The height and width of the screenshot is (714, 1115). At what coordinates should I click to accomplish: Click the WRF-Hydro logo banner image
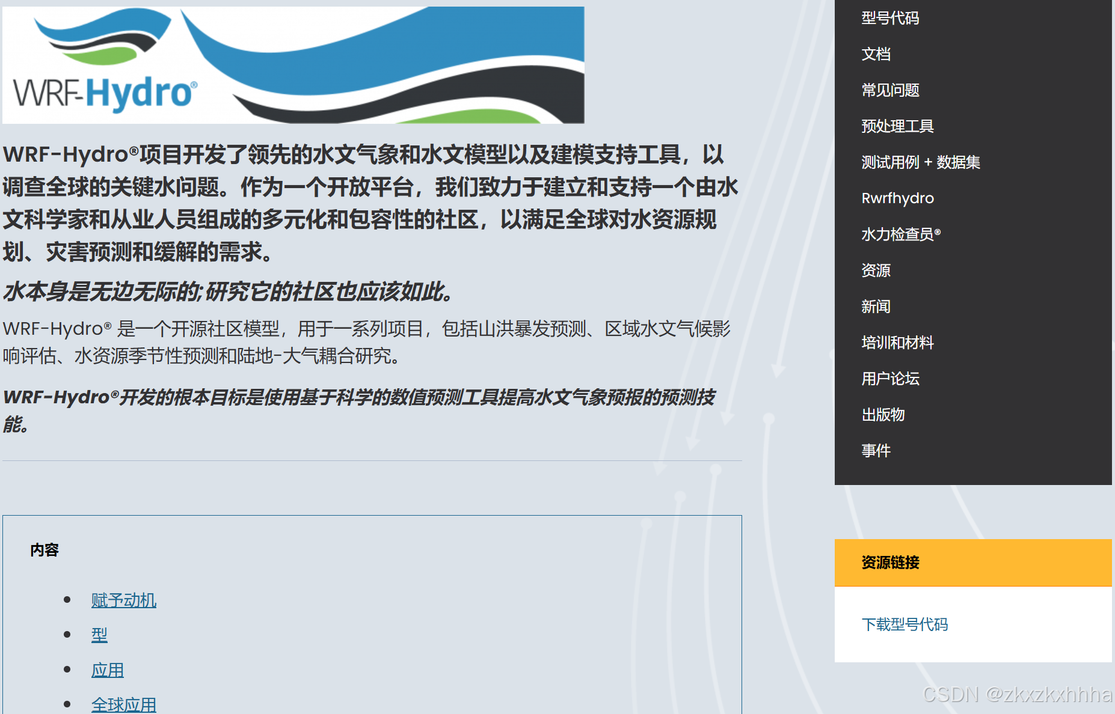pos(293,65)
